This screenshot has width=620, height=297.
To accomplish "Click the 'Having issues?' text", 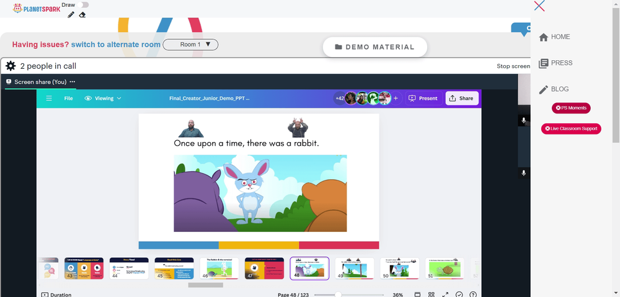I will [x=41, y=45].
